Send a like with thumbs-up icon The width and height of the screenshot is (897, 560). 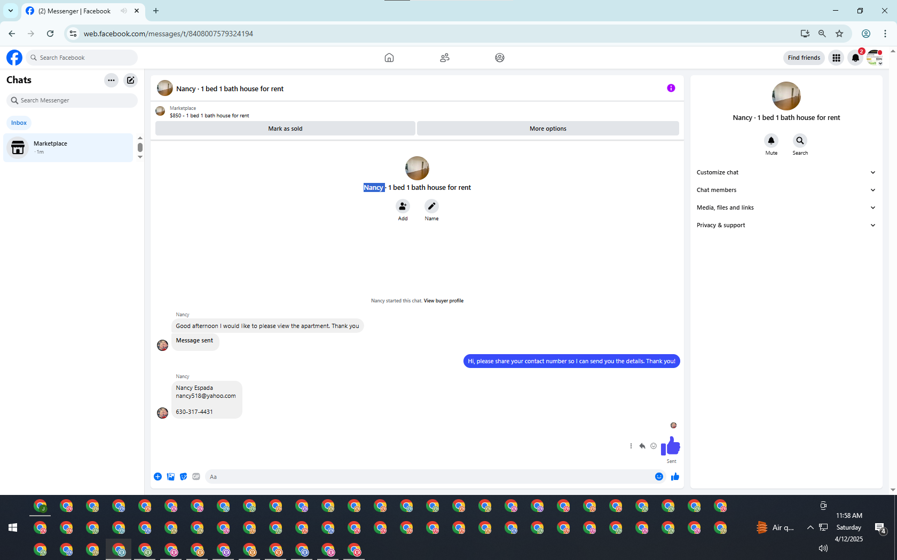pos(675,477)
